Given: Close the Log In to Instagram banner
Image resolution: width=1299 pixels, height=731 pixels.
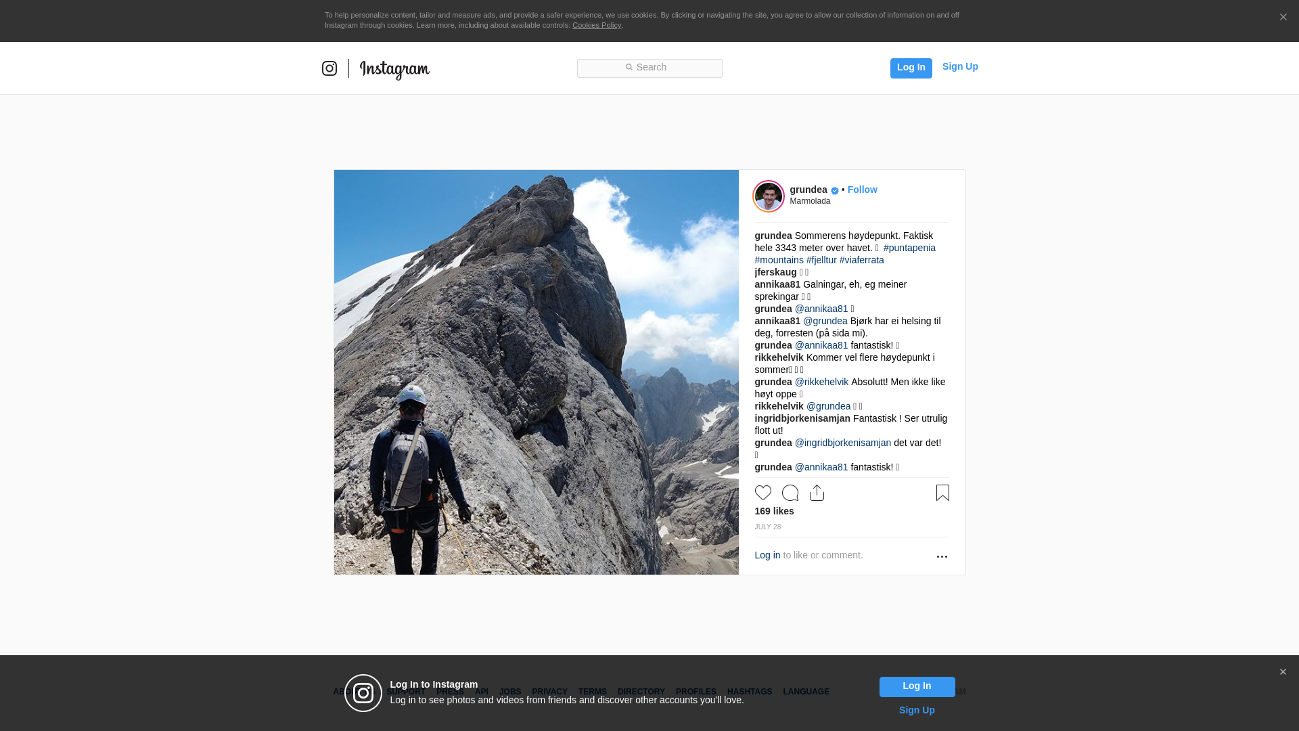Looking at the screenshot, I should click(x=1283, y=672).
